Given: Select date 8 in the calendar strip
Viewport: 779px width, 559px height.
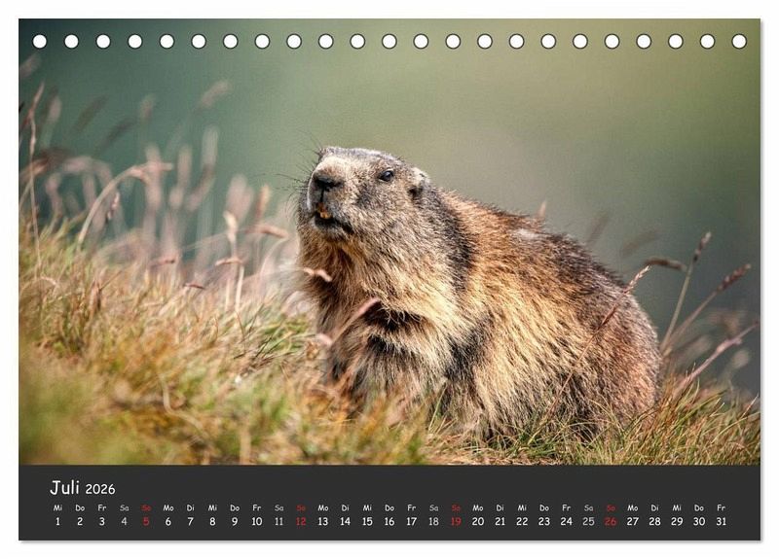Looking at the screenshot, I should [x=212, y=521].
